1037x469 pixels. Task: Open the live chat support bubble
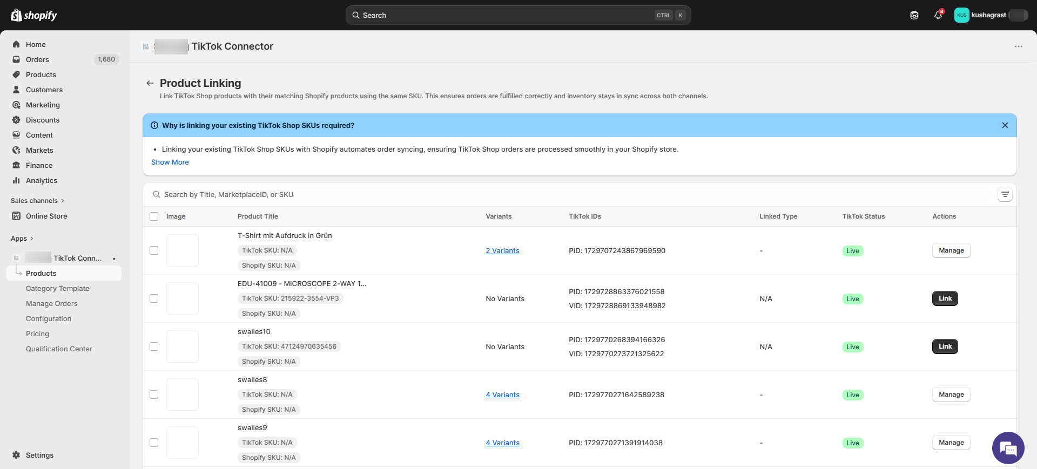(x=1008, y=447)
